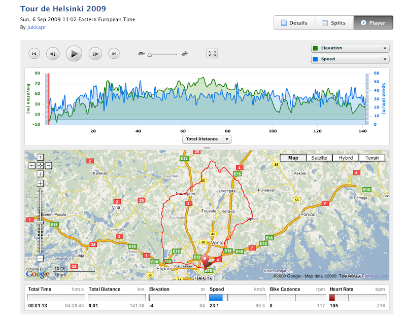This screenshot has width=406, height=325.
Task: Pan the map right
Action: pos(48,165)
